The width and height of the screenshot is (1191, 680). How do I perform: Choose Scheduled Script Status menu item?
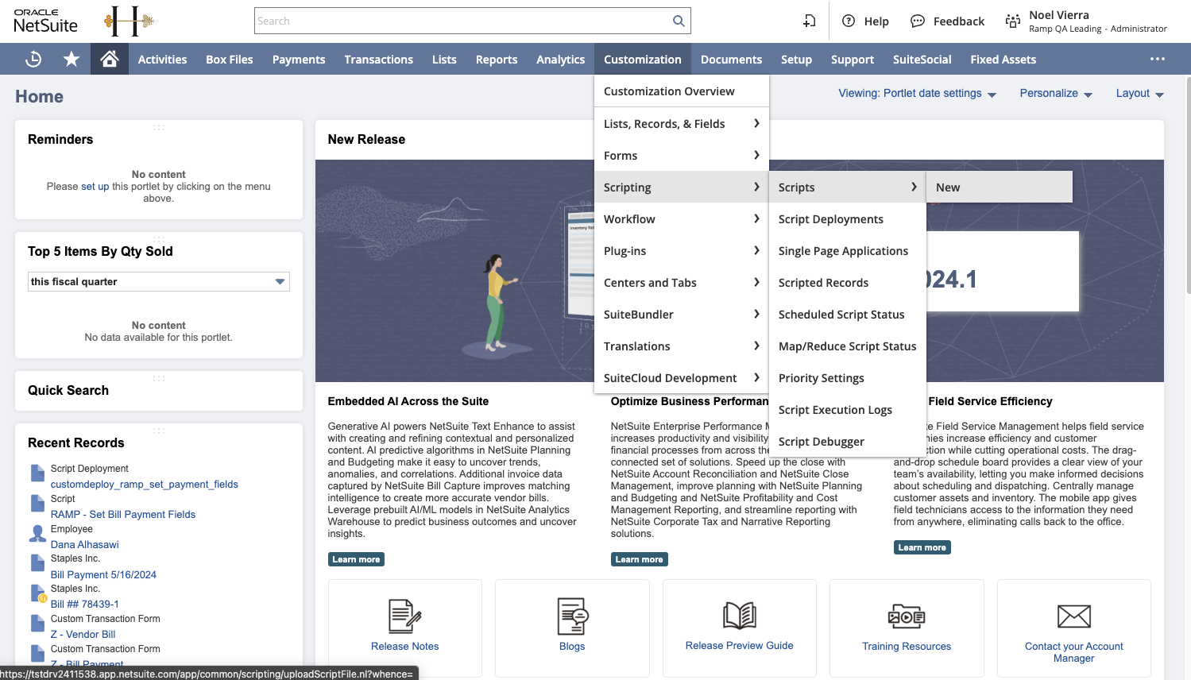tap(847, 314)
